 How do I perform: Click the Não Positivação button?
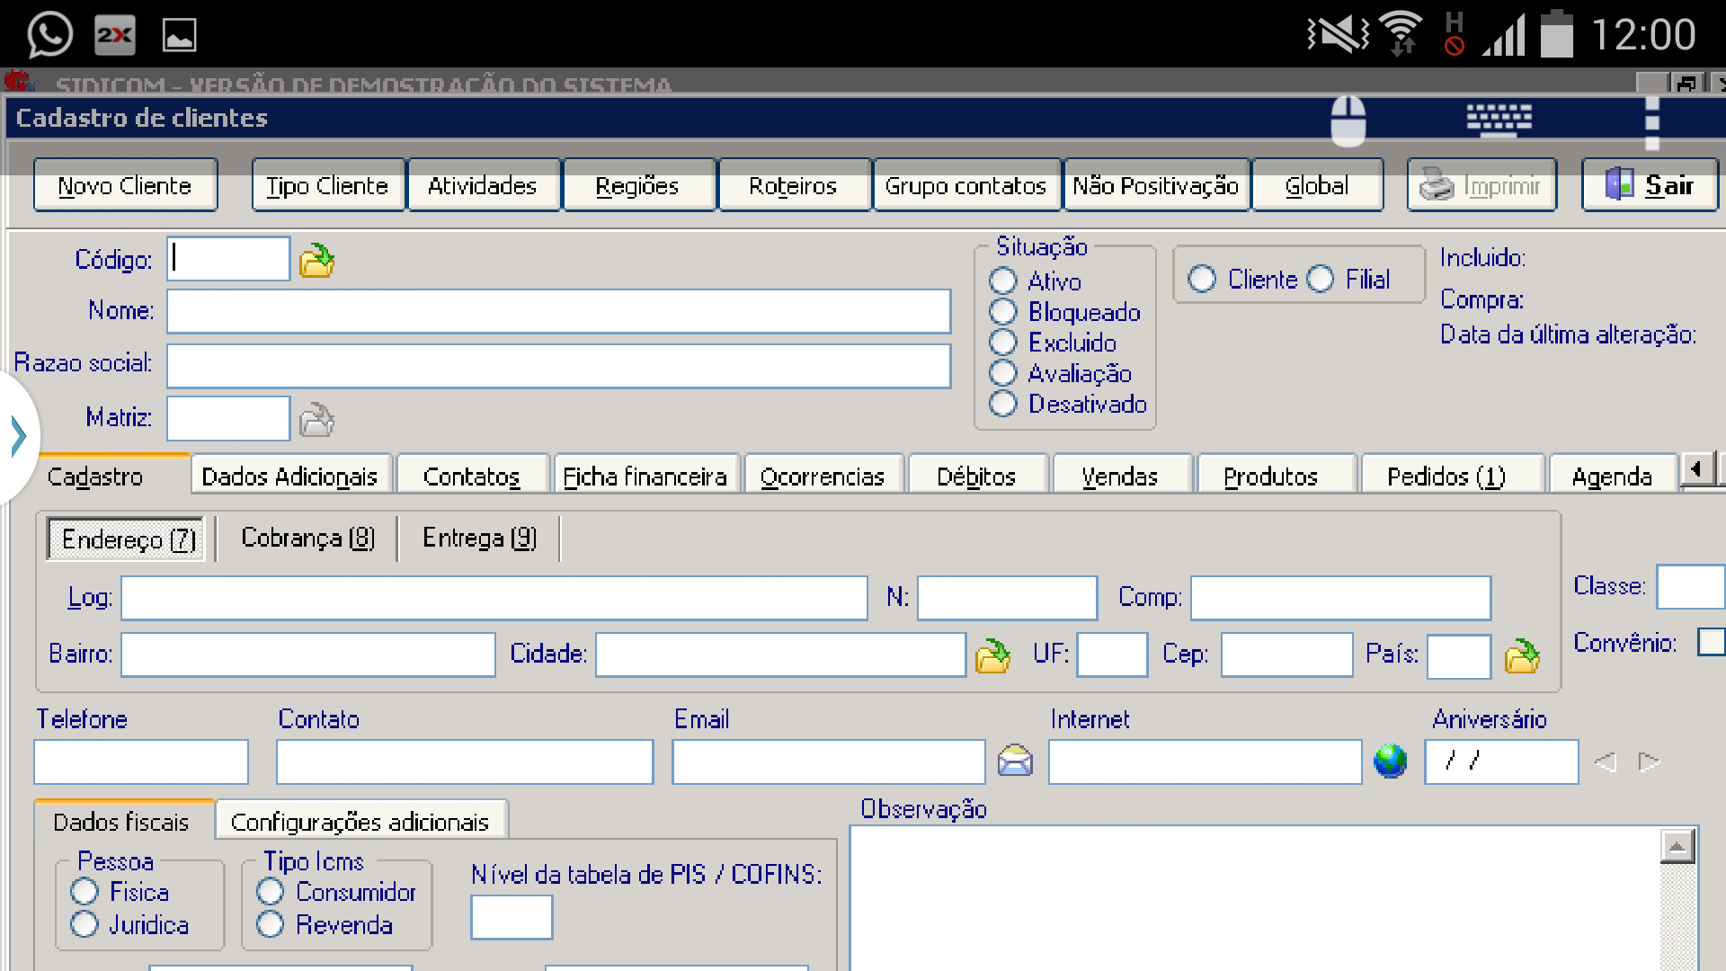pos(1156,185)
